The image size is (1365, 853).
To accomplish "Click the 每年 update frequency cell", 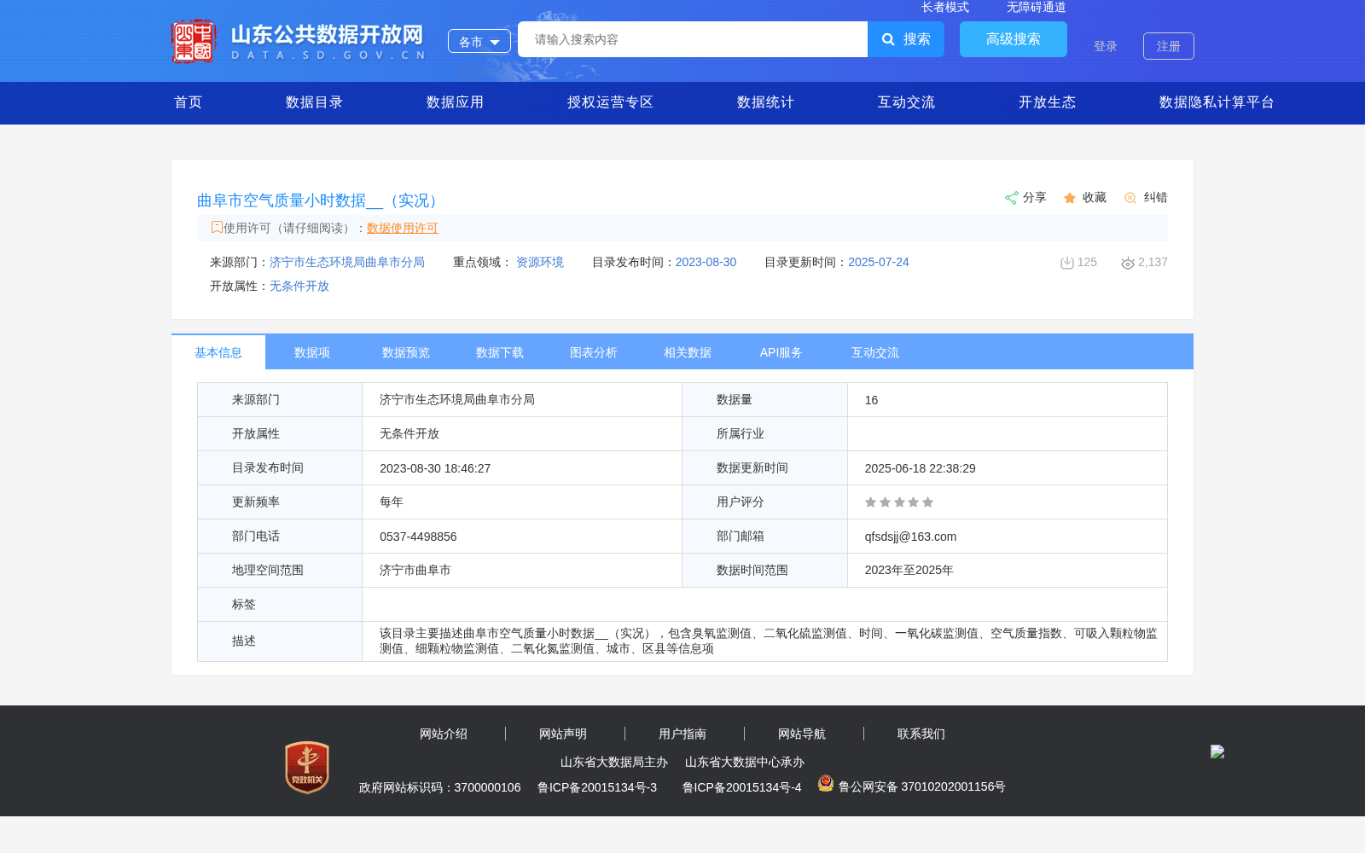I will (522, 502).
